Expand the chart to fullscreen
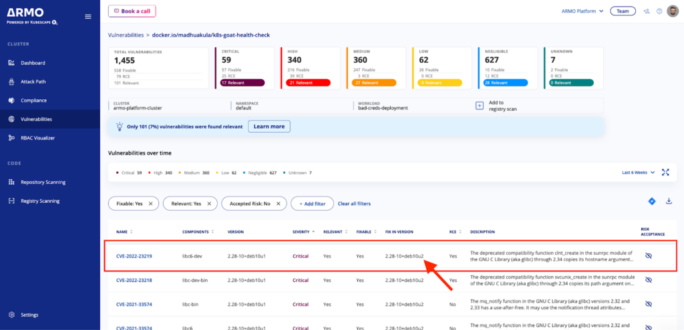Viewport: 684px width, 330px height. pyautogui.click(x=665, y=173)
